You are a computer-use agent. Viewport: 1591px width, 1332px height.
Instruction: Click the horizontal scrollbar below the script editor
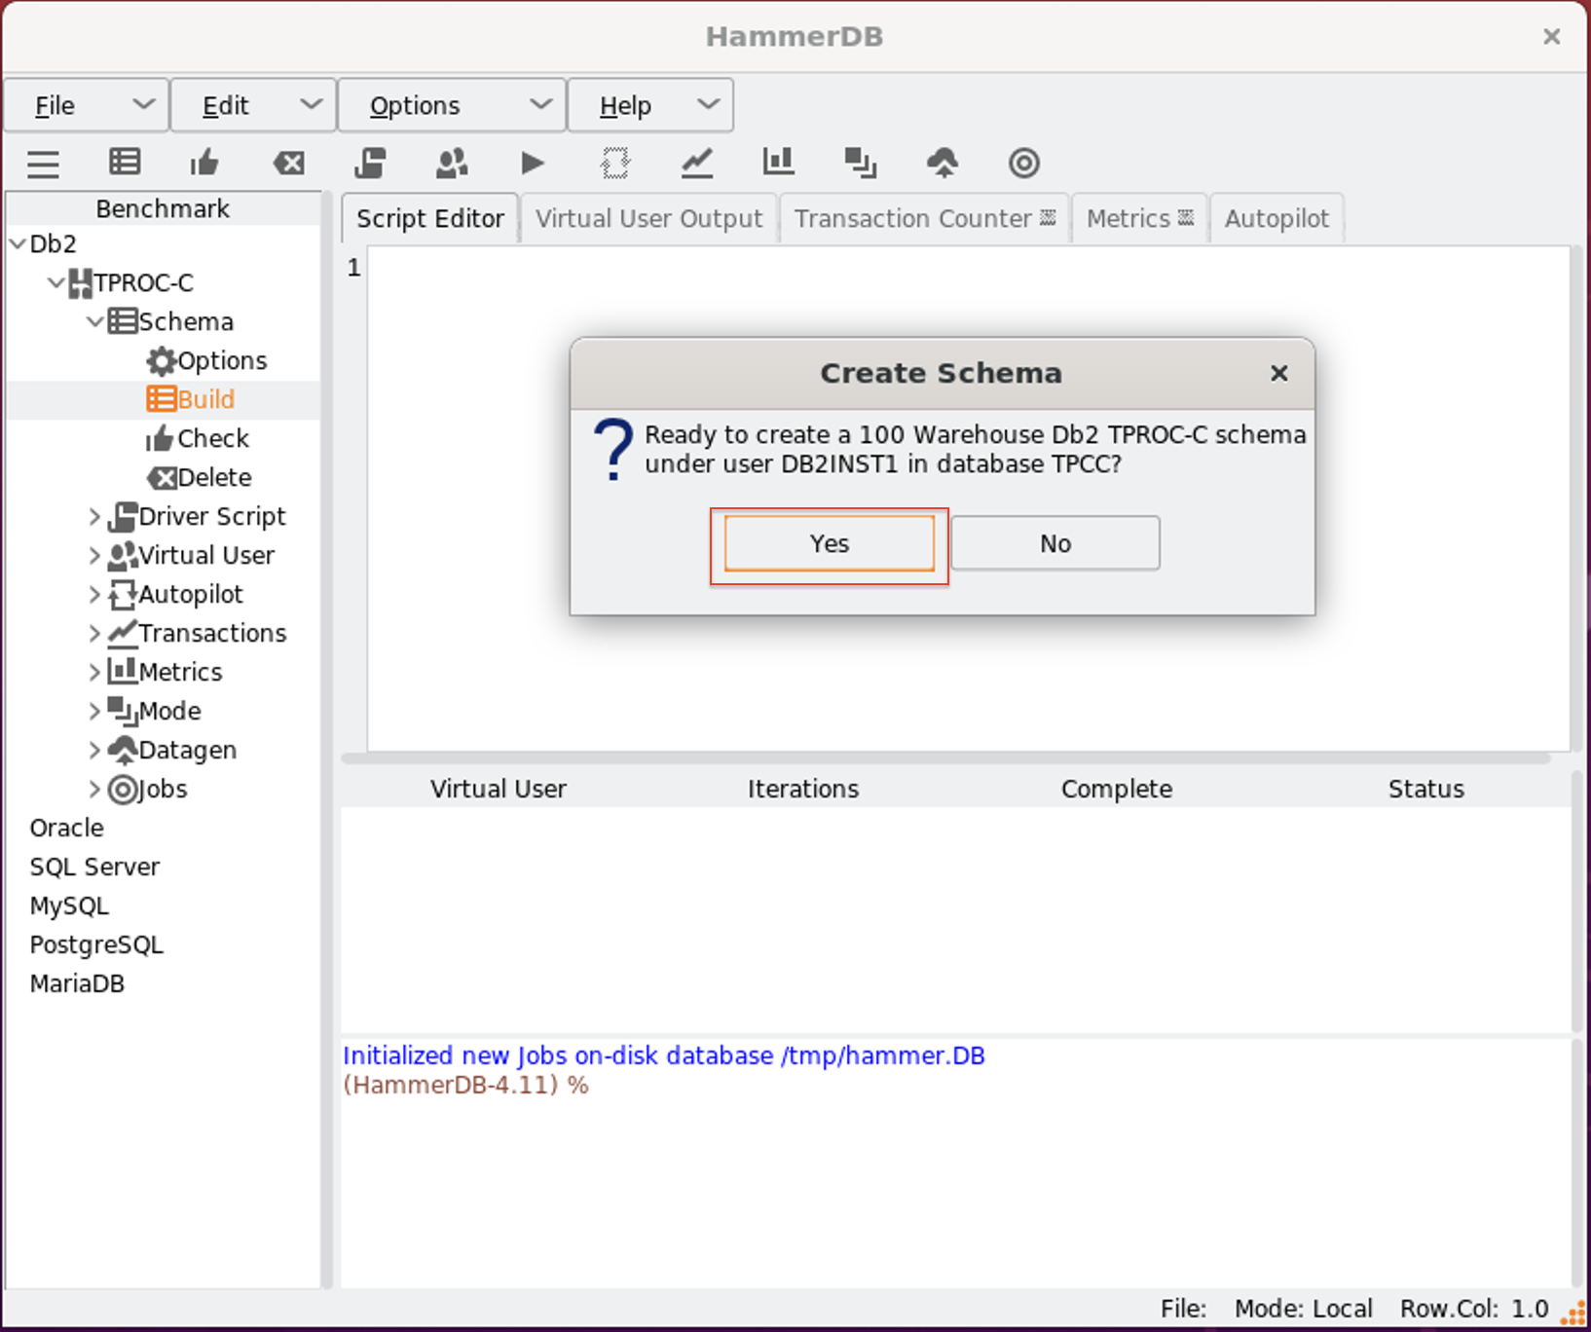[x=945, y=758]
